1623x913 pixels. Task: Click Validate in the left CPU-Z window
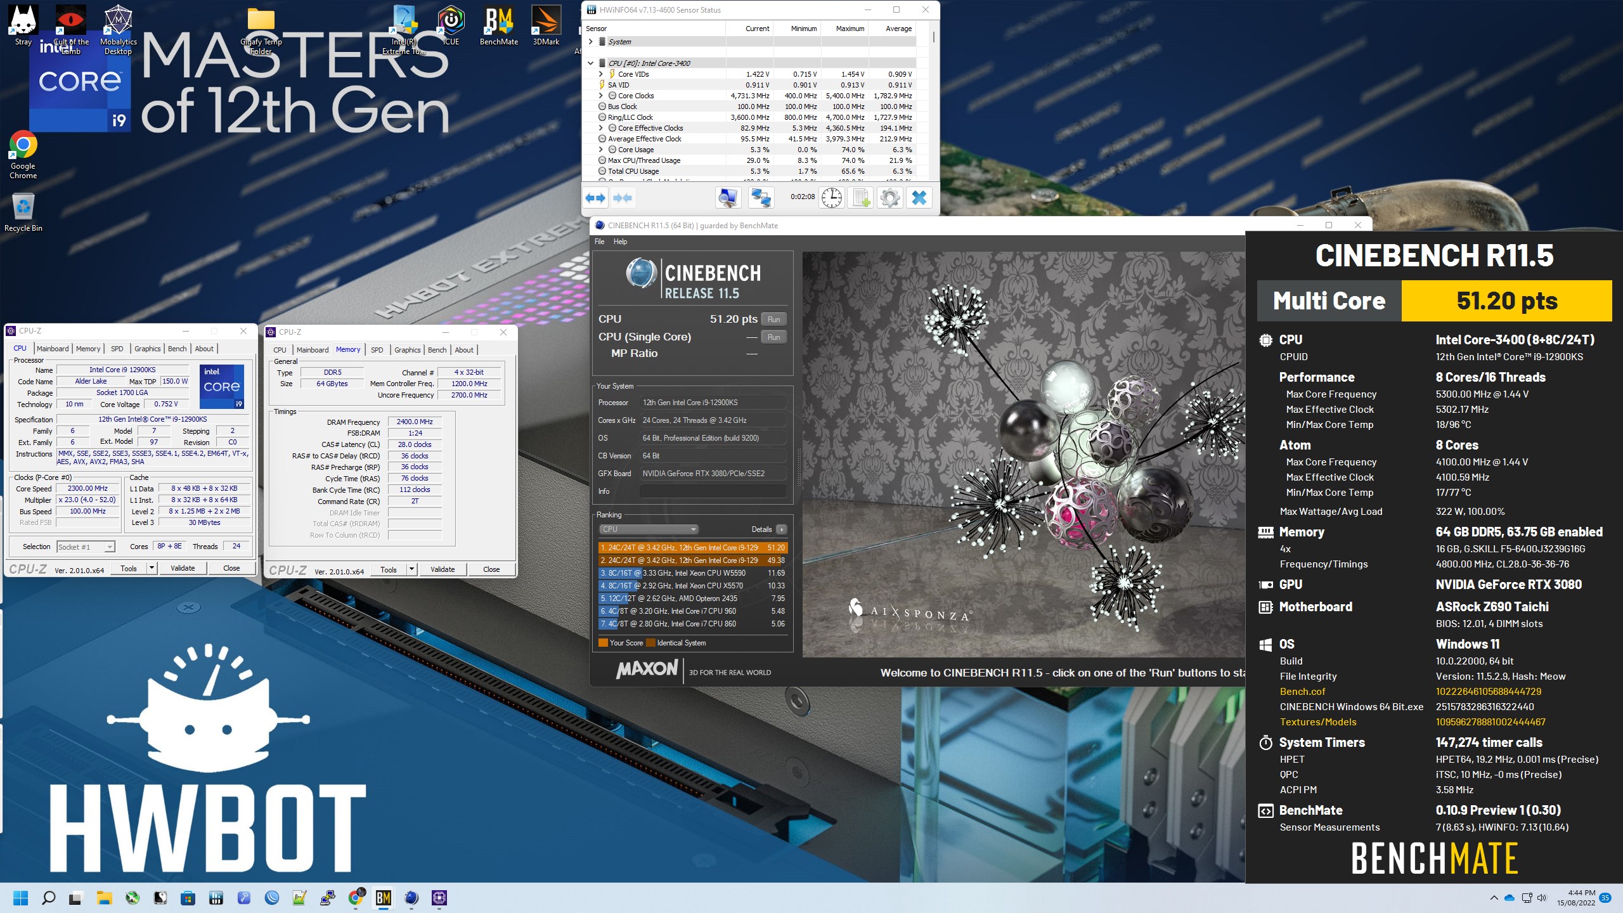coord(183,568)
